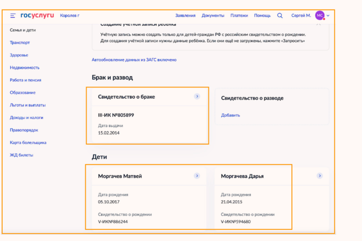The height and width of the screenshot is (241, 362).
Task: Click the Госуслуги logo
Action: tap(37, 15)
